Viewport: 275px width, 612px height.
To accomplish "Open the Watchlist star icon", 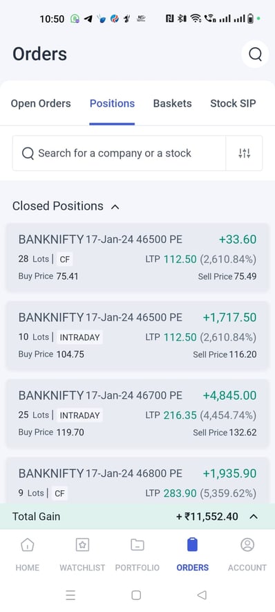I will [82, 545].
